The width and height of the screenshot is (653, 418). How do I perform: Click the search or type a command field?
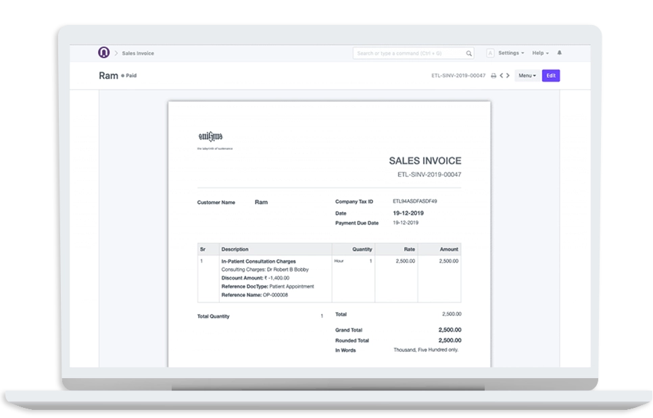click(x=406, y=53)
